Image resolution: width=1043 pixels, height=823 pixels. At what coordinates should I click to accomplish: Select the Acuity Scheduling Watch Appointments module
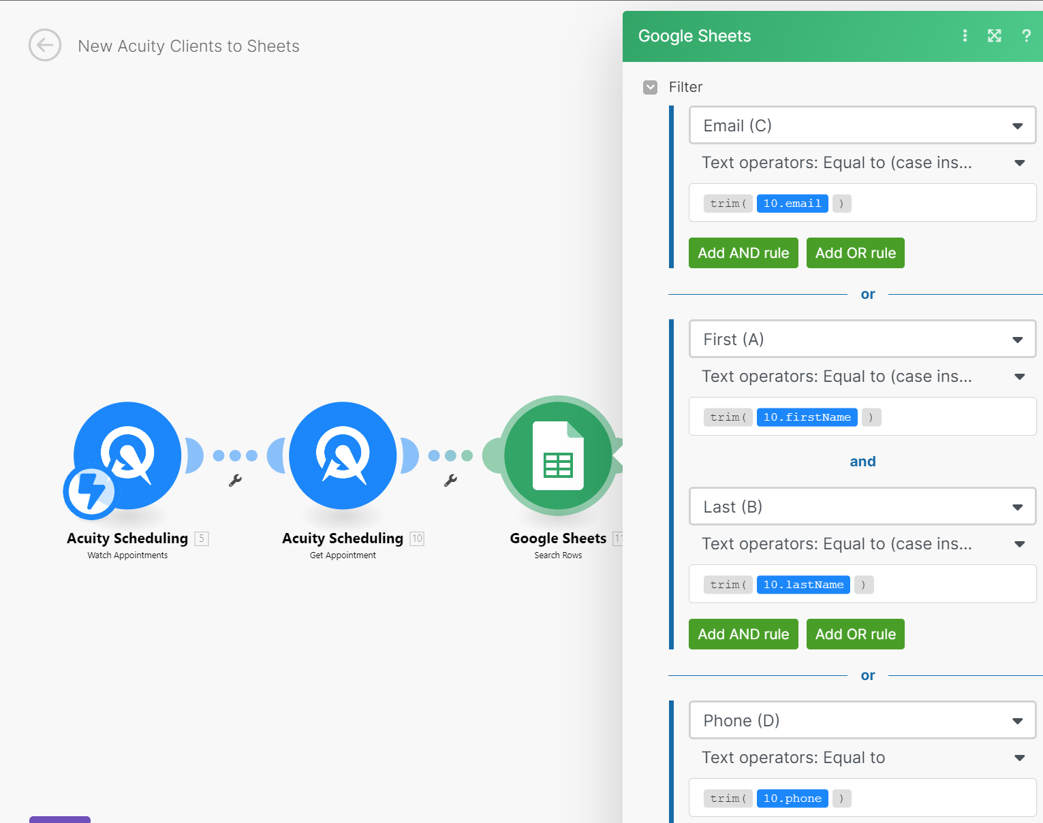(127, 456)
